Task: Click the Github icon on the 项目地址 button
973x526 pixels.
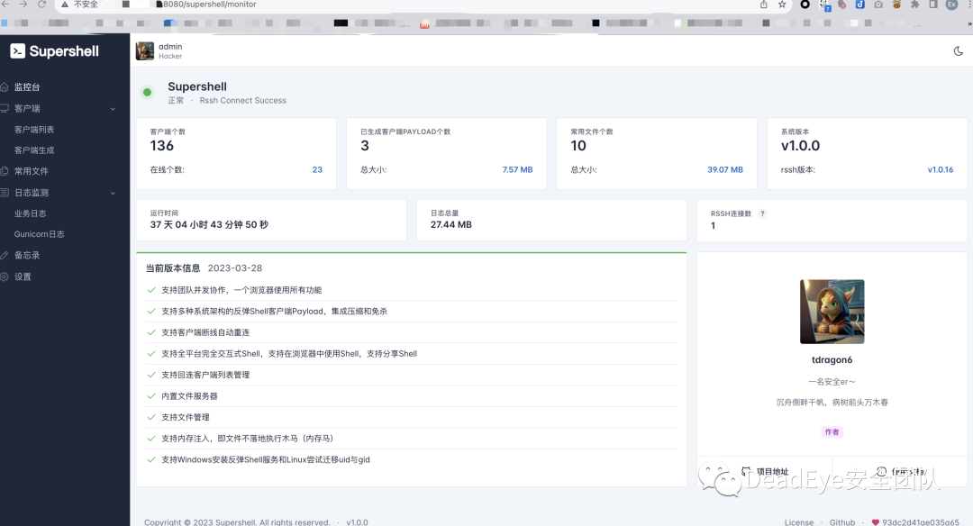Action: pyautogui.click(x=745, y=470)
